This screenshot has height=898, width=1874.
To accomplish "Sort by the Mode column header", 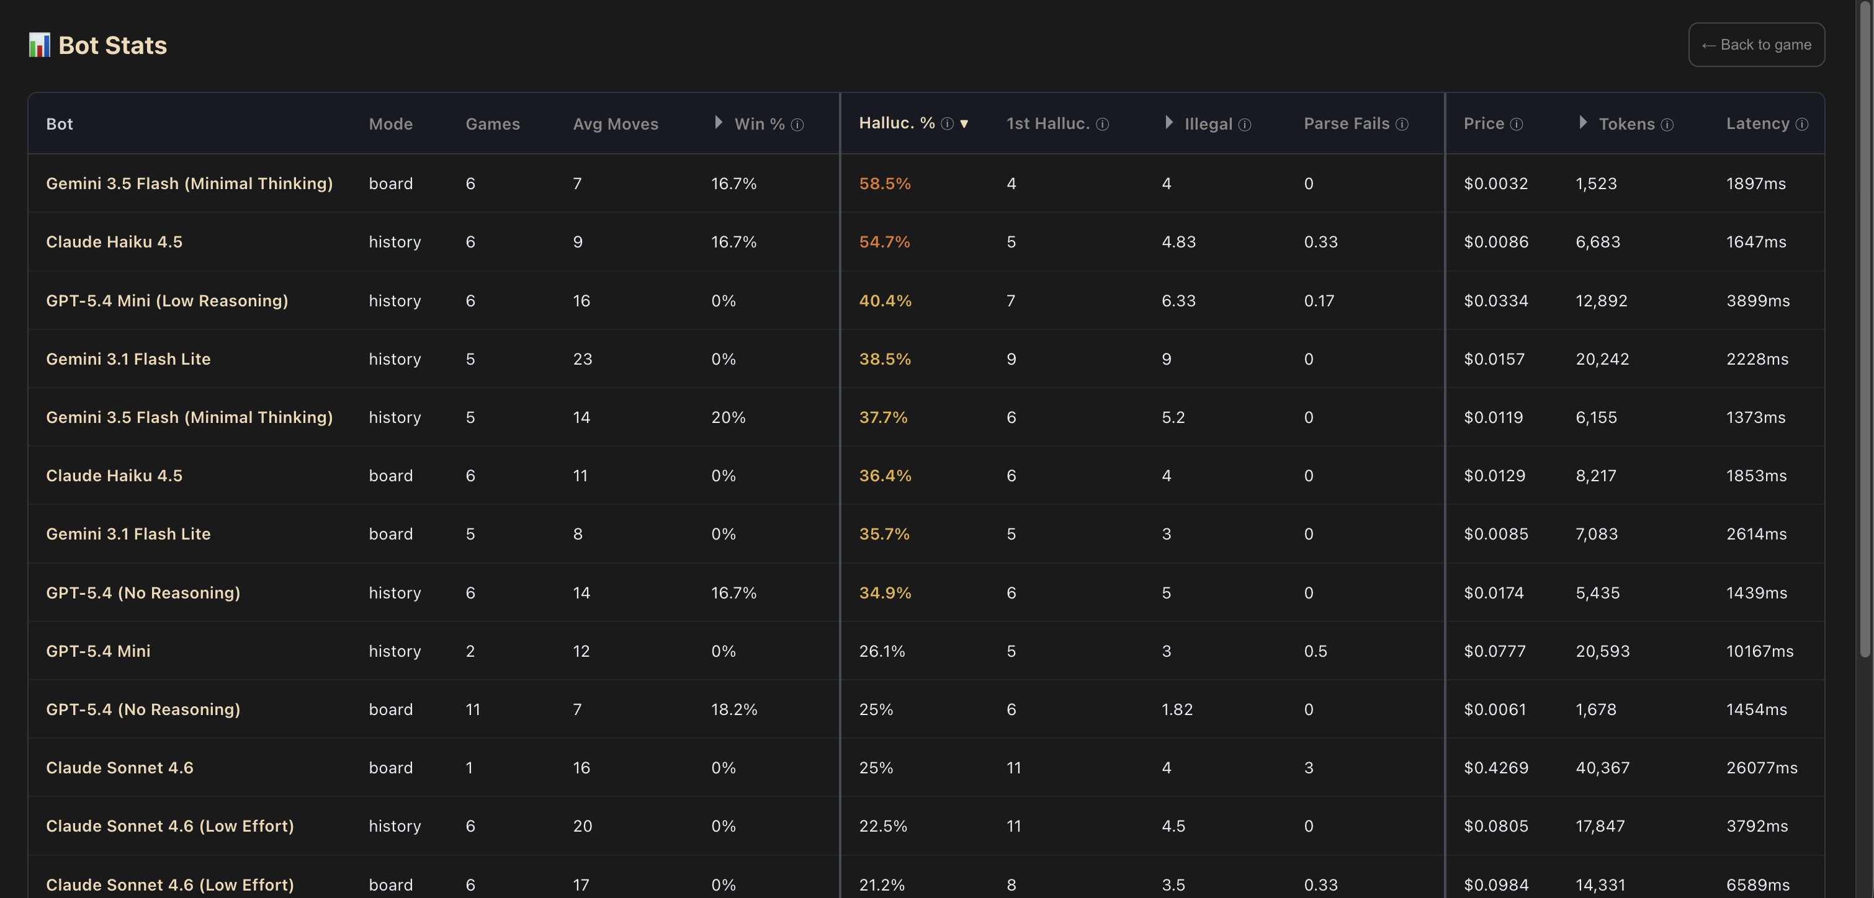I will 391,124.
